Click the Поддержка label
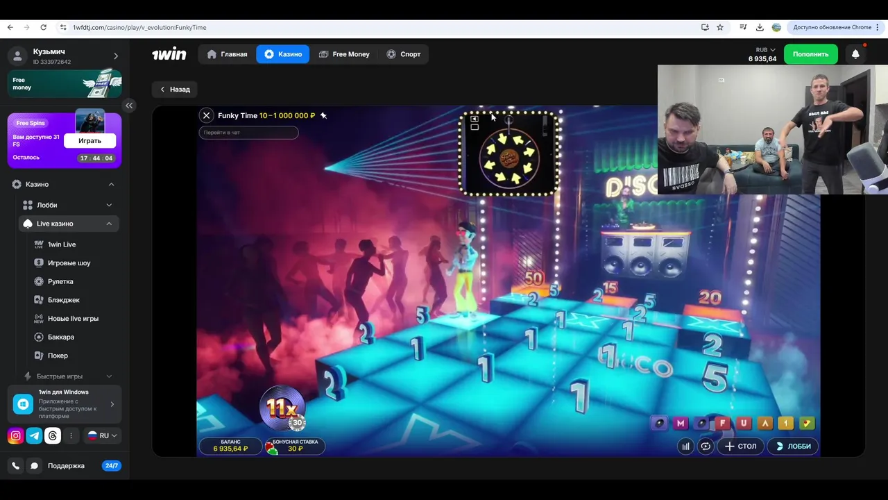Screen dimensions: 888x500 click(66, 466)
